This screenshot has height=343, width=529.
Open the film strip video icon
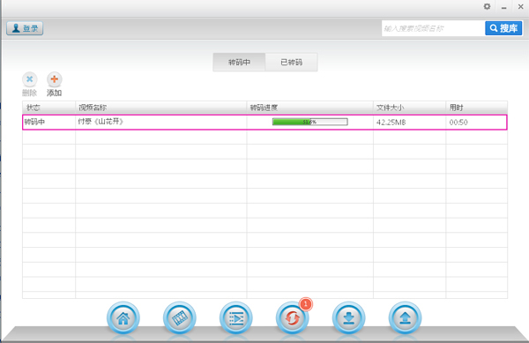pos(180,317)
